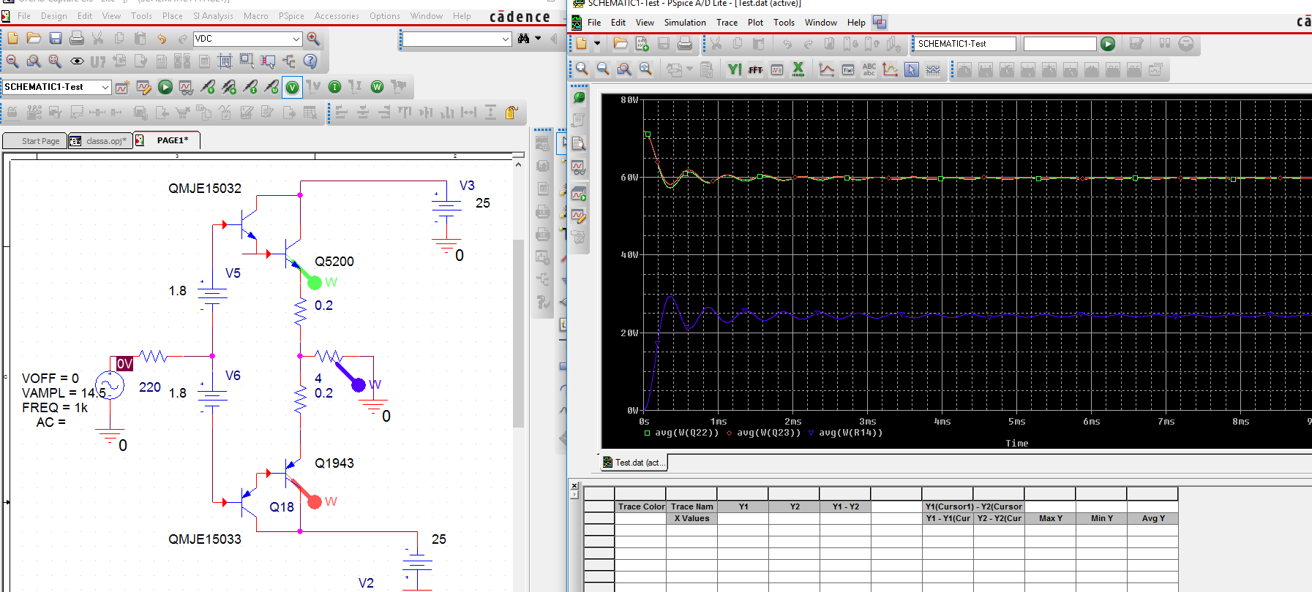Screen dimensions: 1312x592
Task: Click the SCHEMATIC1-Test field in PSpice toolbar
Action: point(965,44)
